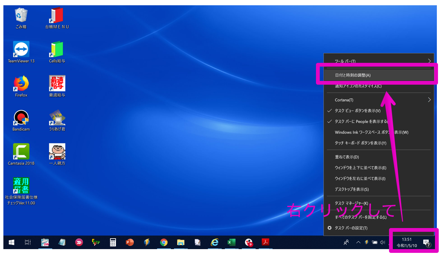The height and width of the screenshot is (254, 441).
Task: Click the taskbar clock showing 13:51
Action: (407, 242)
